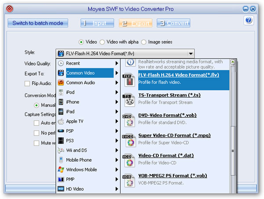Select Super Video-CD Format (*.mpg)
264x199 pixels.
coord(174,135)
